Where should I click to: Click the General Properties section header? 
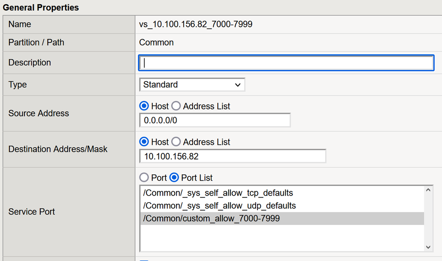pyautogui.click(x=40, y=8)
